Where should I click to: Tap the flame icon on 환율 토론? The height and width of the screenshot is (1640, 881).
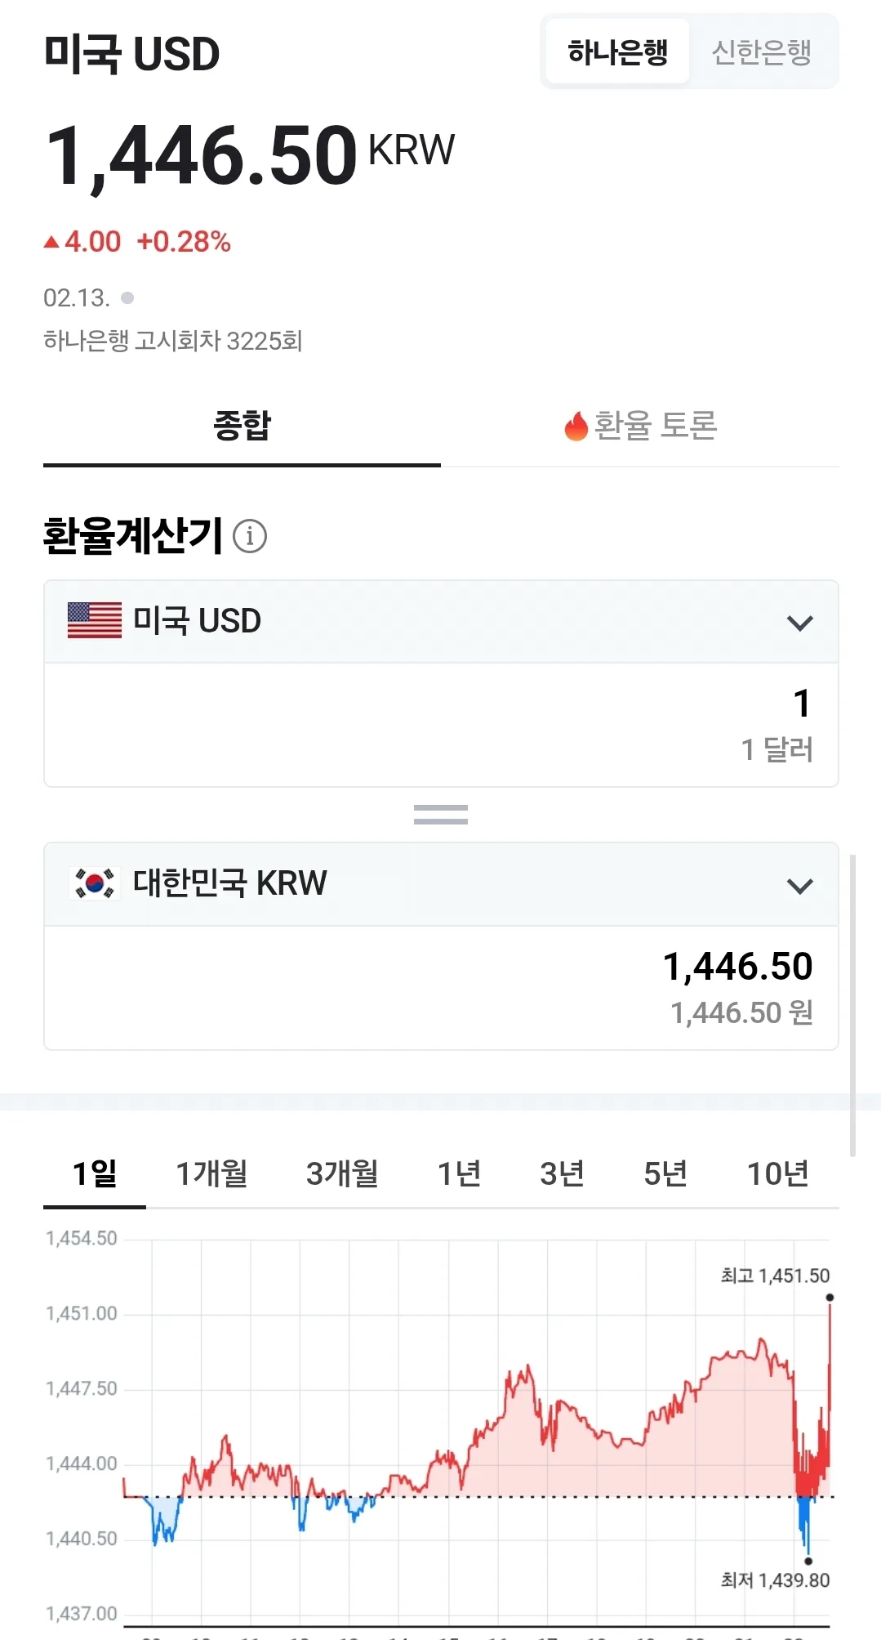click(x=576, y=426)
